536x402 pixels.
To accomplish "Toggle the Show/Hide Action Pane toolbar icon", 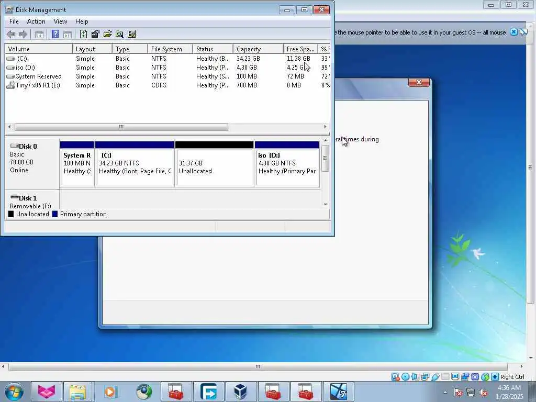I will (68, 34).
